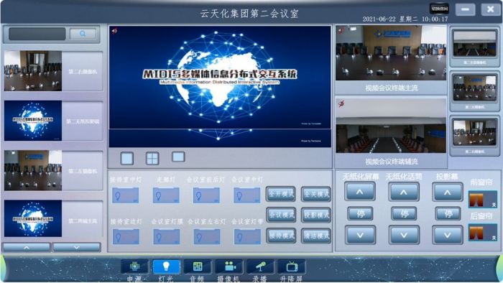
Task: Click mute speaker icon on main preview
Action: (x=114, y=31)
